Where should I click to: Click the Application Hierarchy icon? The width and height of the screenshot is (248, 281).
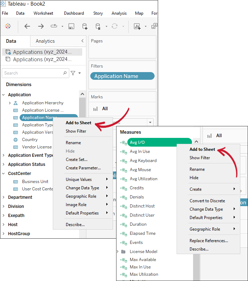(16, 103)
